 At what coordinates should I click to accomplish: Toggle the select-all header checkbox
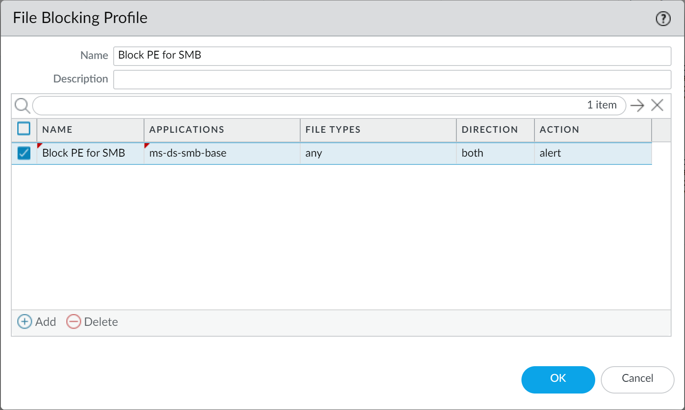click(x=24, y=129)
